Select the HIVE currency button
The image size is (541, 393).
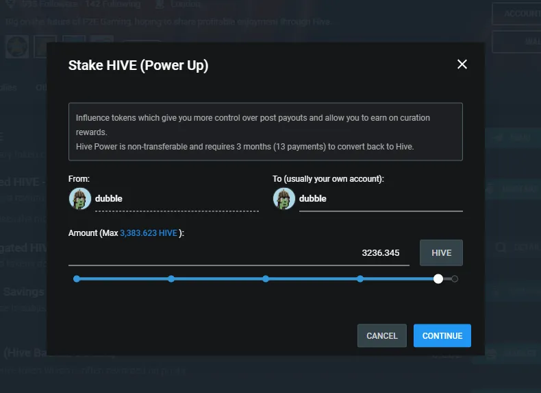pyautogui.click(x=441, y=252)
